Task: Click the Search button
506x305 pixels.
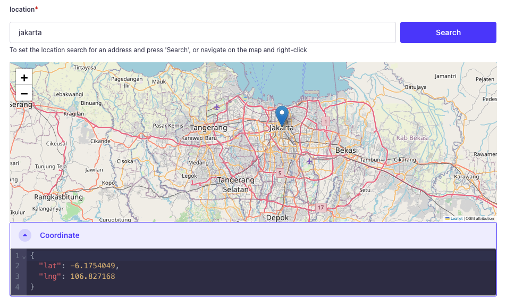Action: click(448, 32)
